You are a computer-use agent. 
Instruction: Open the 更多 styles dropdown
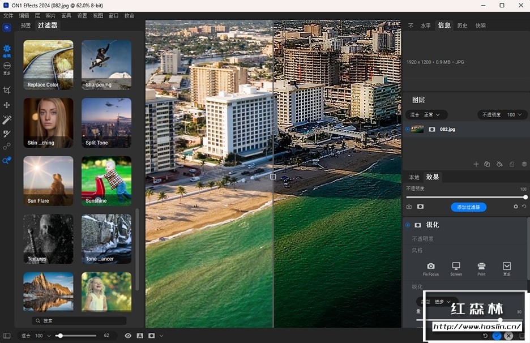506,266
